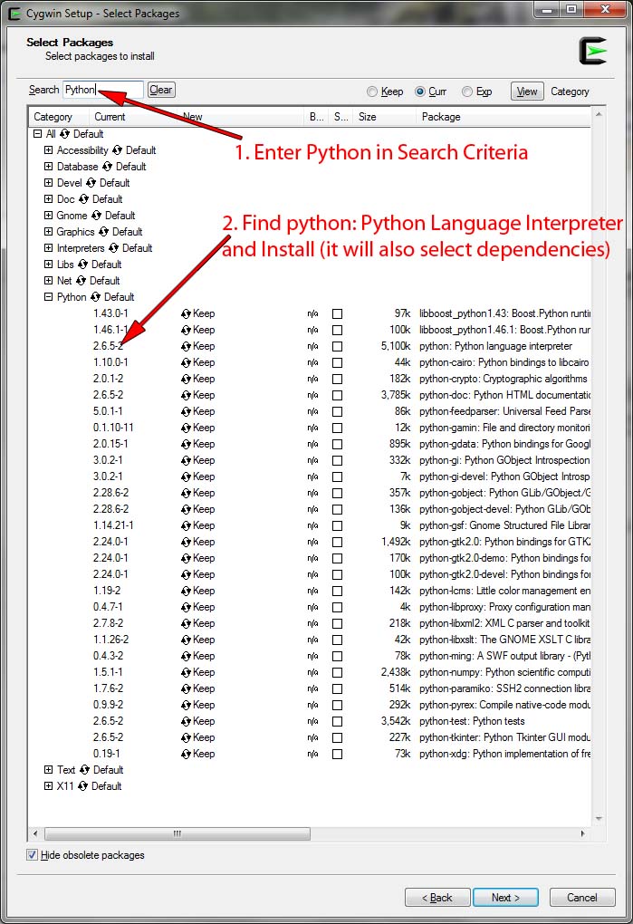633x924 pixels.
Task: Toggle Hide obsolete packages checkbox
Action: (33, 855)
